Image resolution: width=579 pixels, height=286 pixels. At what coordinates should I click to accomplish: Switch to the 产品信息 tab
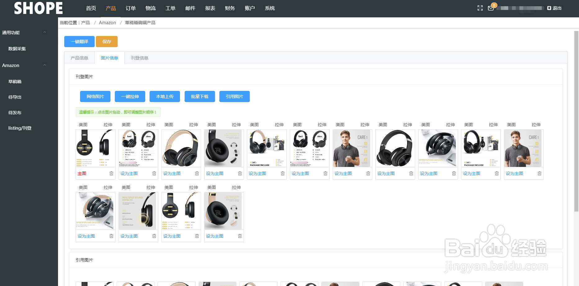pos(79,58)
